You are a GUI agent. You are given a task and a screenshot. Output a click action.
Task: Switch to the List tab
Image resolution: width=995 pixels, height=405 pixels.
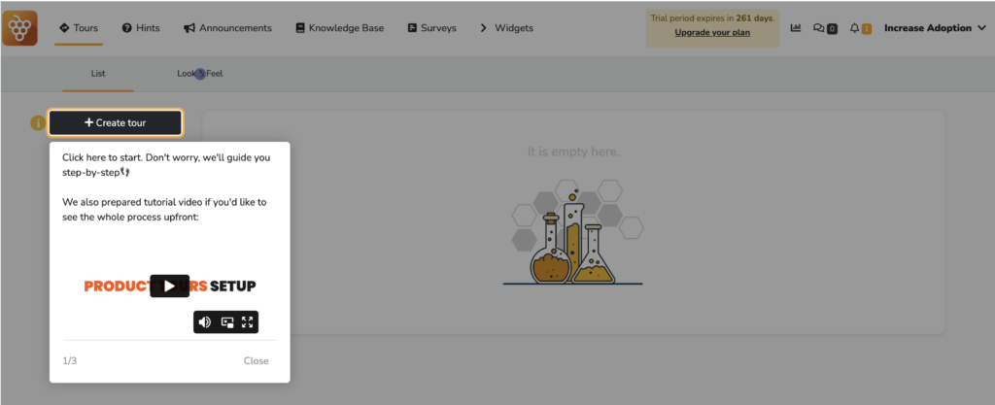[98, 74]
